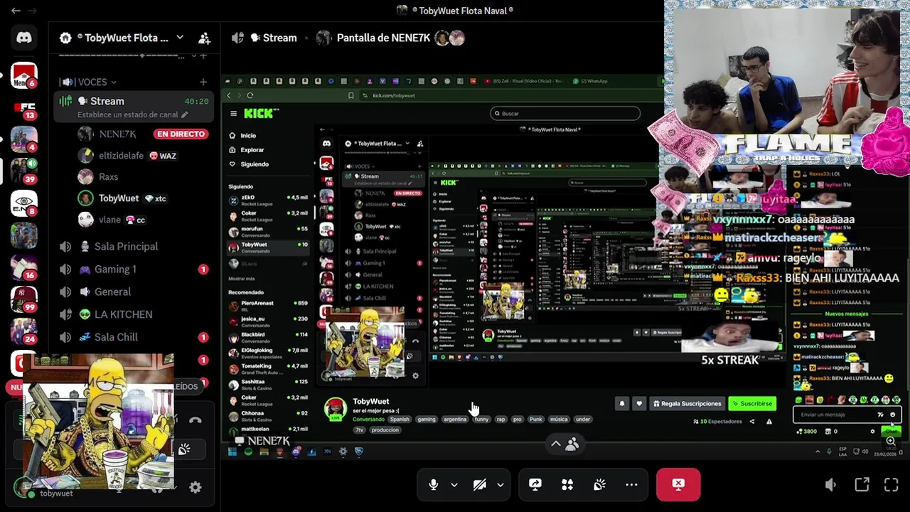The width and height of the screenshot is (910, 512).
Task: Click Suscribirse button on shared Kick page
Action: tap(752, 403)
